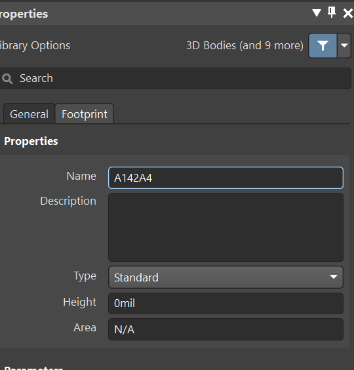This screenshot has height=370, width=354.
Task: Focus the Search field
Action: (175, 78)
